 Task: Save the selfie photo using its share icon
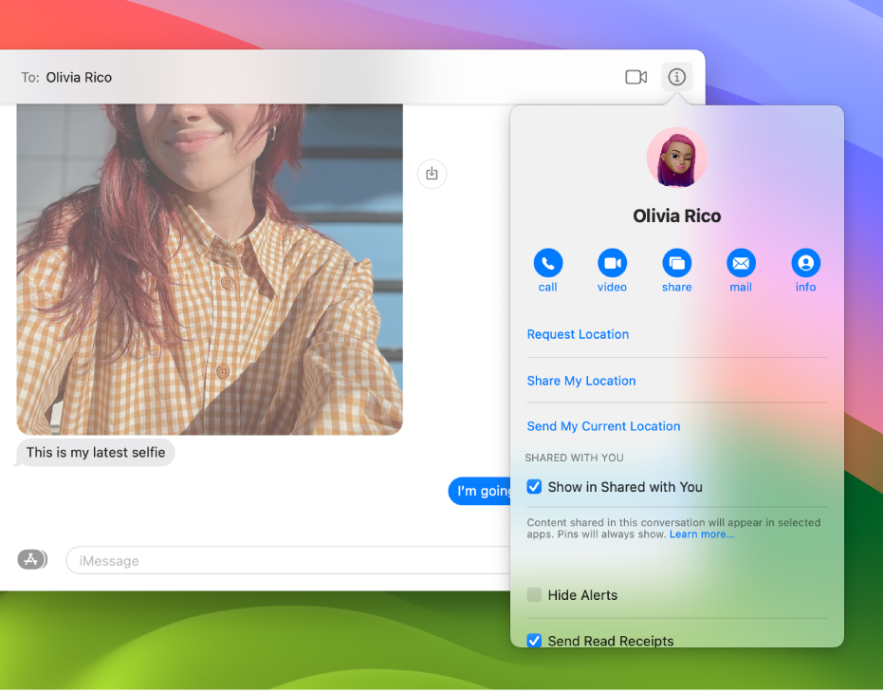pos(432,174)
